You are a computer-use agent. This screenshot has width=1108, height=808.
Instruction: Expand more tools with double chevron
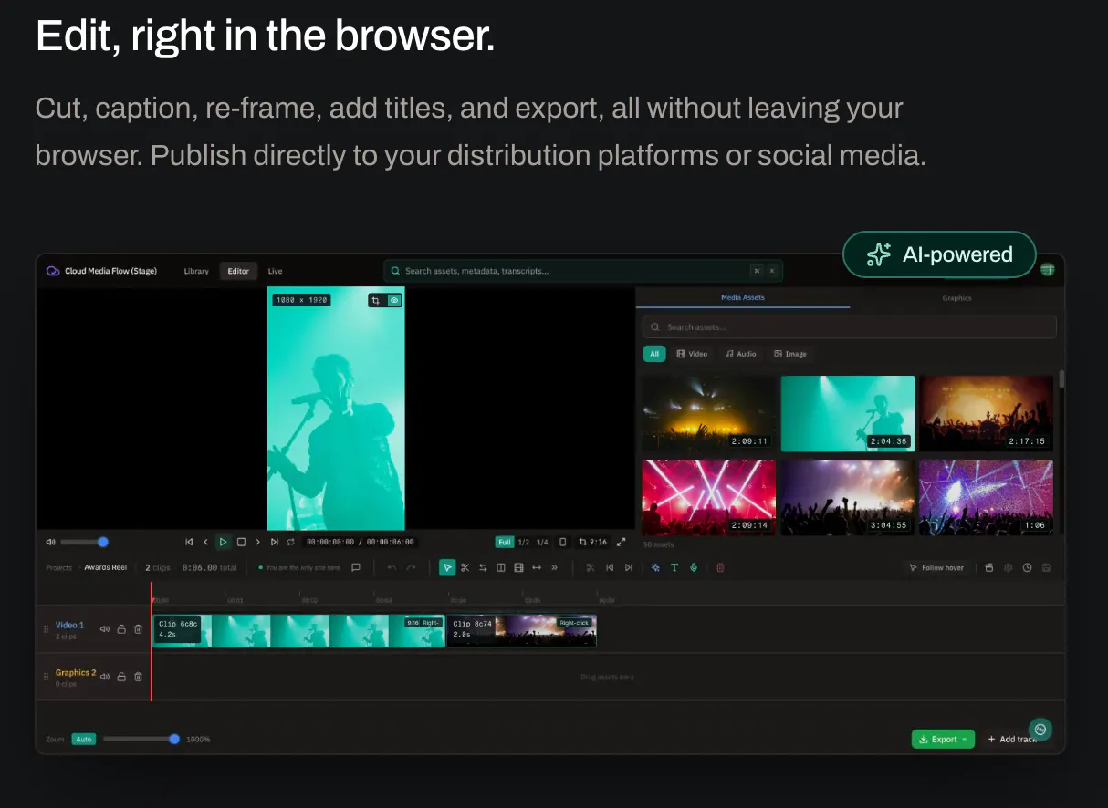pyautogui.click(x=554, y=567)
